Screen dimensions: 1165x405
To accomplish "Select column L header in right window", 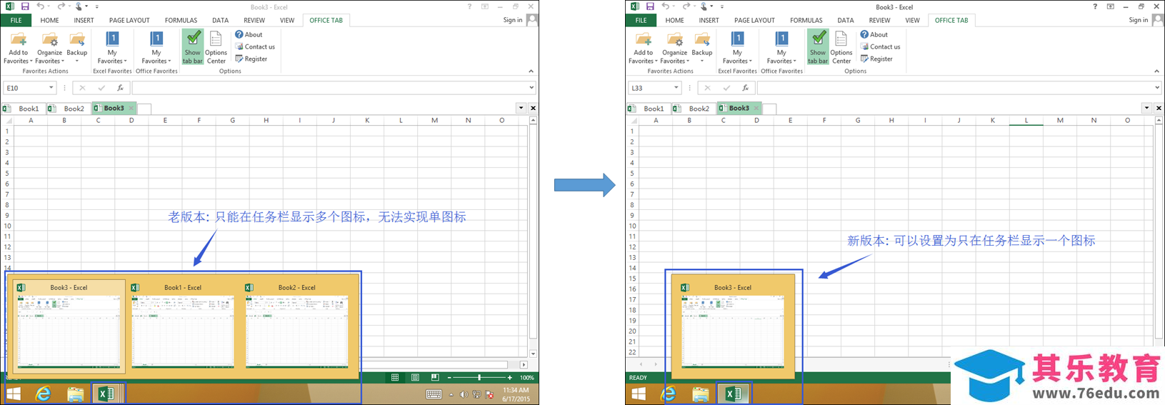I will 1026,120.
